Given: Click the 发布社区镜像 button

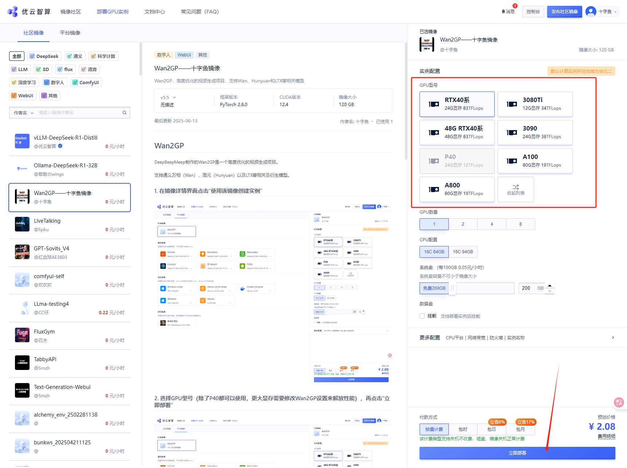Looking at the screenshot, I should point(564,12).
